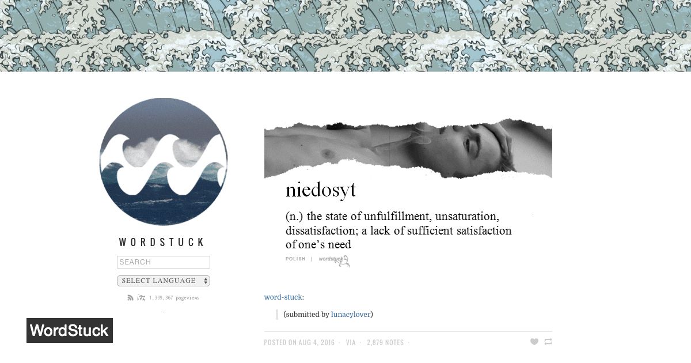Click the up-down arrows on the language selector
The width and height of the screenshot is (691, 363).
[206, 281]
